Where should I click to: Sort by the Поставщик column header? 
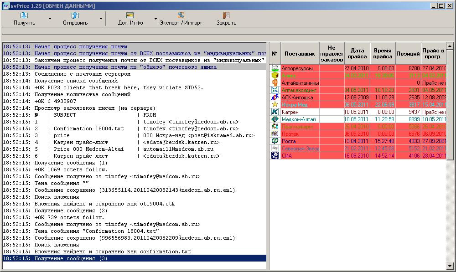[x=300, y=54]
